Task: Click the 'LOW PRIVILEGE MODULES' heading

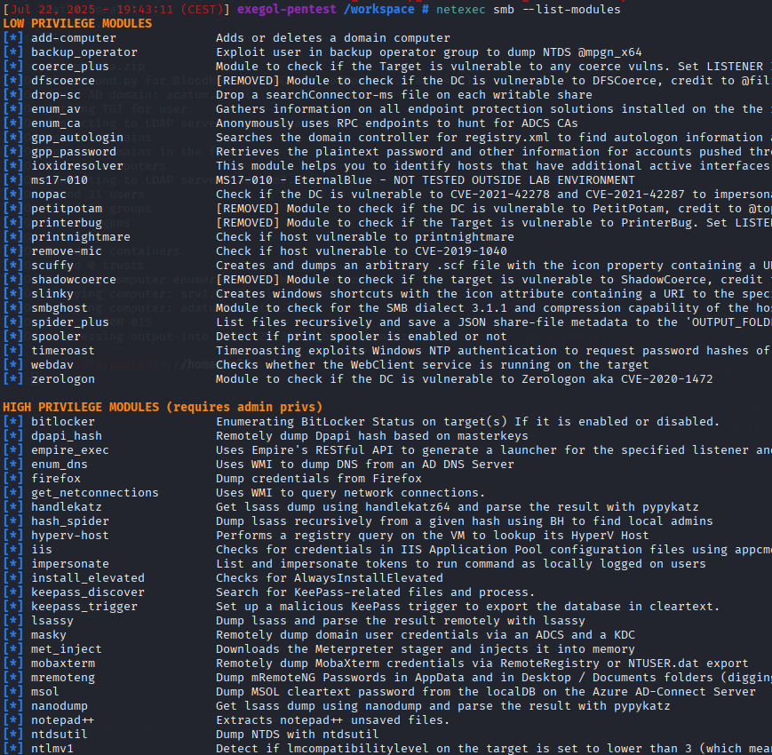Action: click(77, 24)
